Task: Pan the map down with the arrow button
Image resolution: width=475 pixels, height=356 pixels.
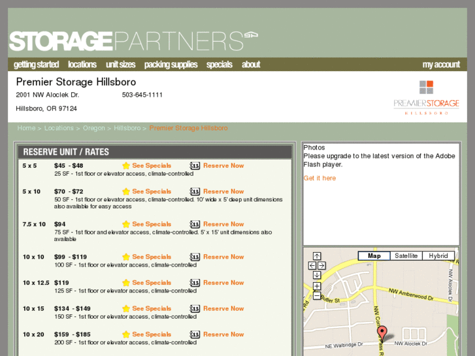Action: coord(317,275)
